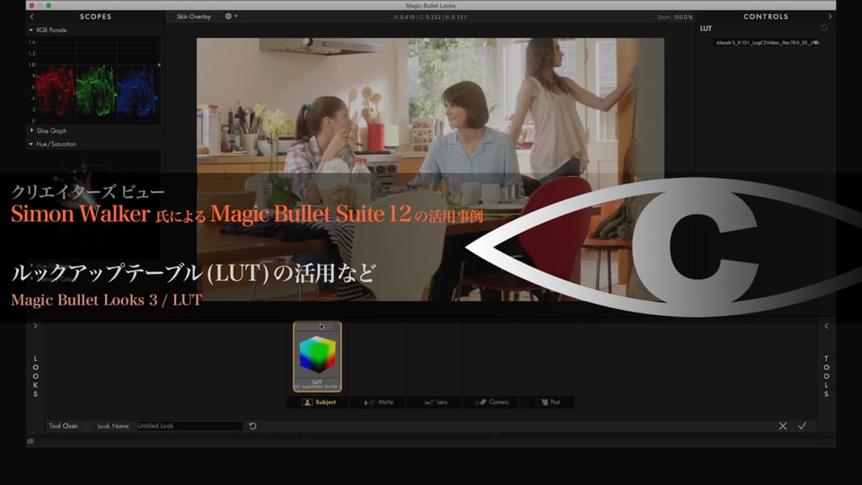Accept the look with the checkmark

[x=802, y=426]
